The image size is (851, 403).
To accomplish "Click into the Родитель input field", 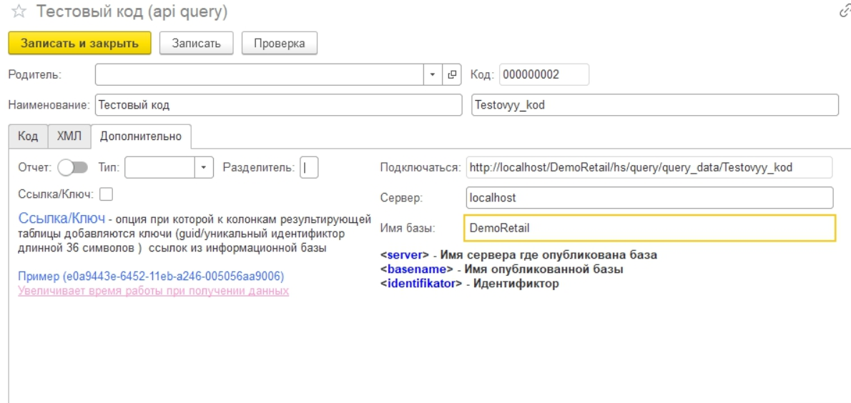I will coord(260,74).
